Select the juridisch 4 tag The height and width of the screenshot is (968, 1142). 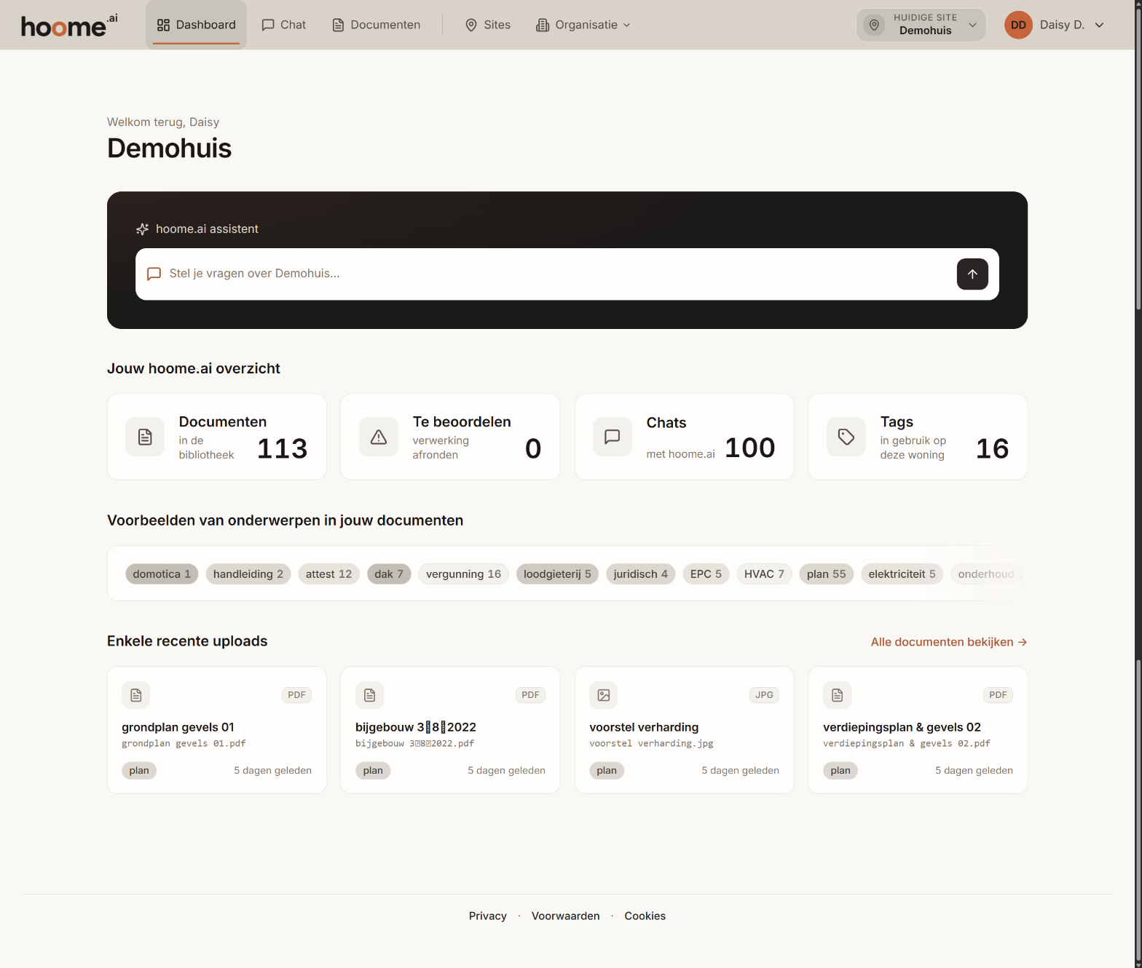click(x=641, y=574)
